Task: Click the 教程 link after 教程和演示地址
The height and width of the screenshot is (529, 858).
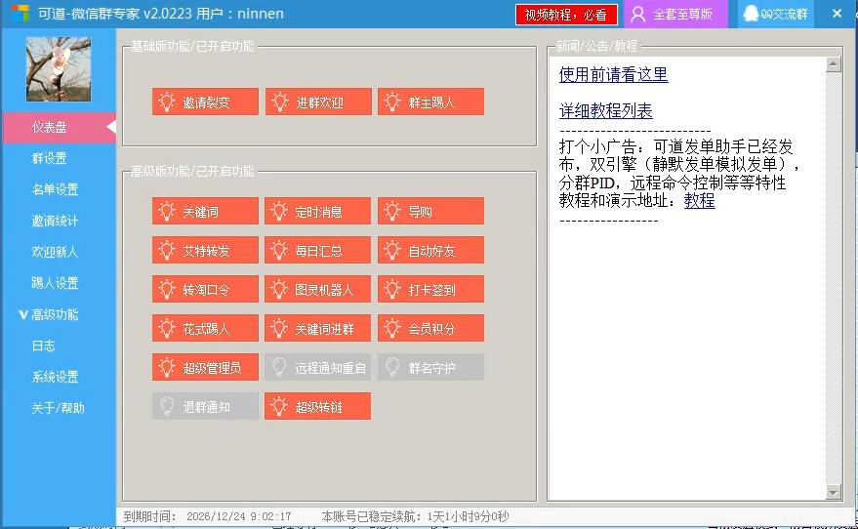Action: [x=699, y=200]
